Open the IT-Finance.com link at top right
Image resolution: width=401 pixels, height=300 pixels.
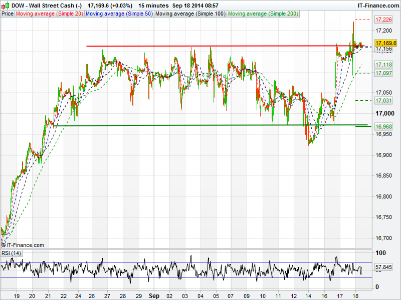(378, 5)
